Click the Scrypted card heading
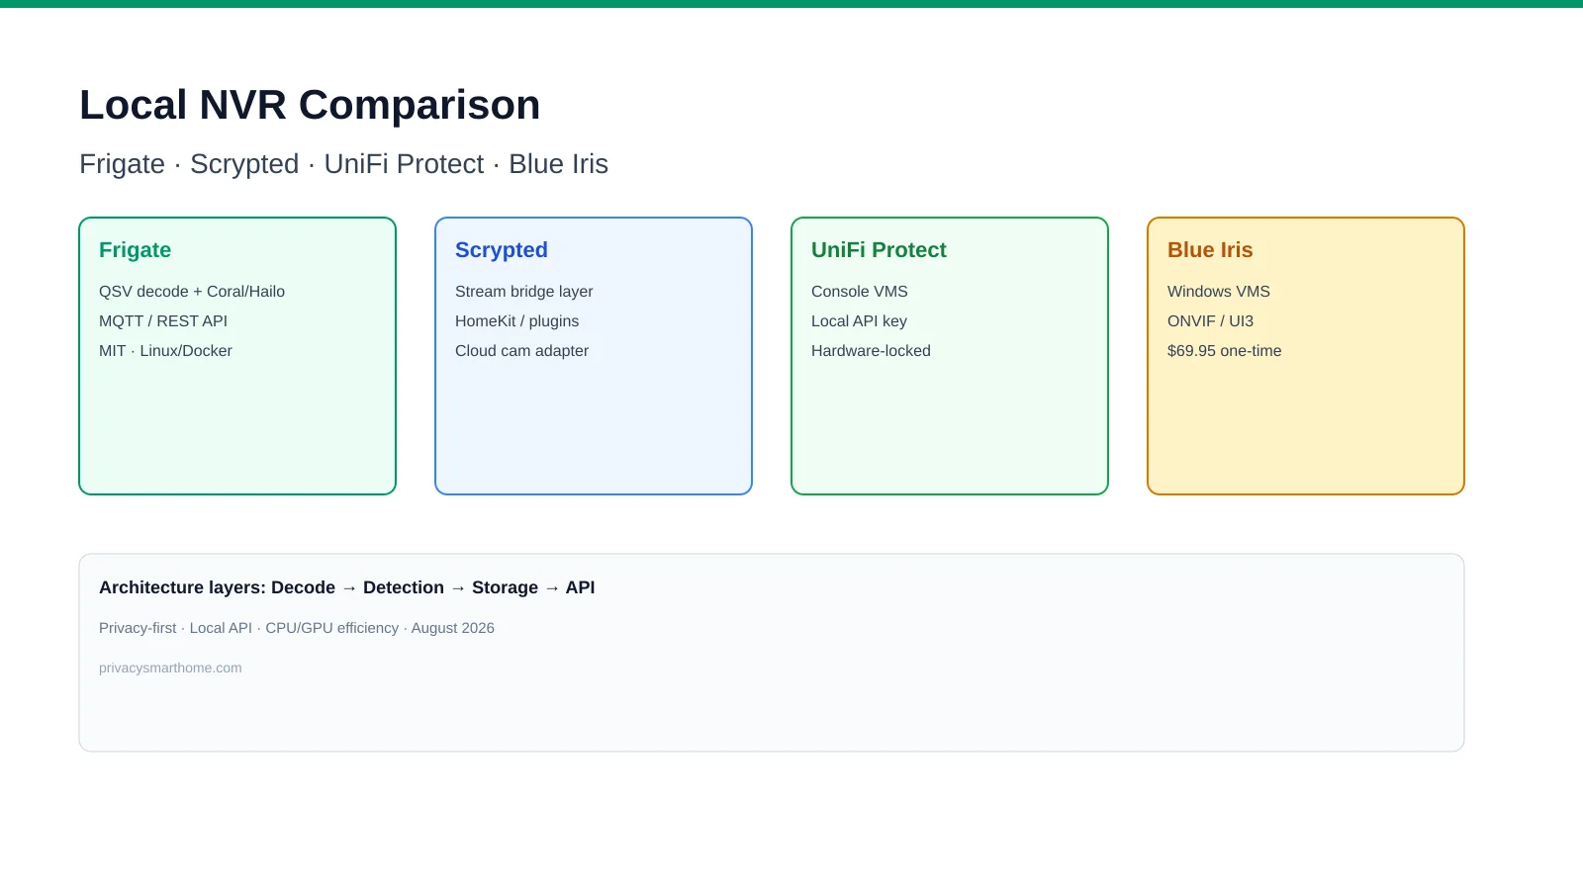Image resolution: width=1583 pixels, height=890 pixels. click(502, 250)
